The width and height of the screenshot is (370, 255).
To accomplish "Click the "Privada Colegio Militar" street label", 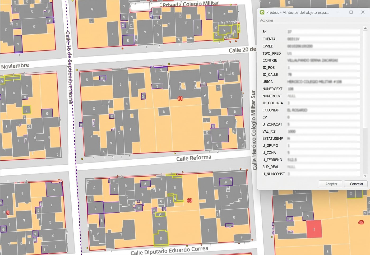I will (x=191, y=4).
